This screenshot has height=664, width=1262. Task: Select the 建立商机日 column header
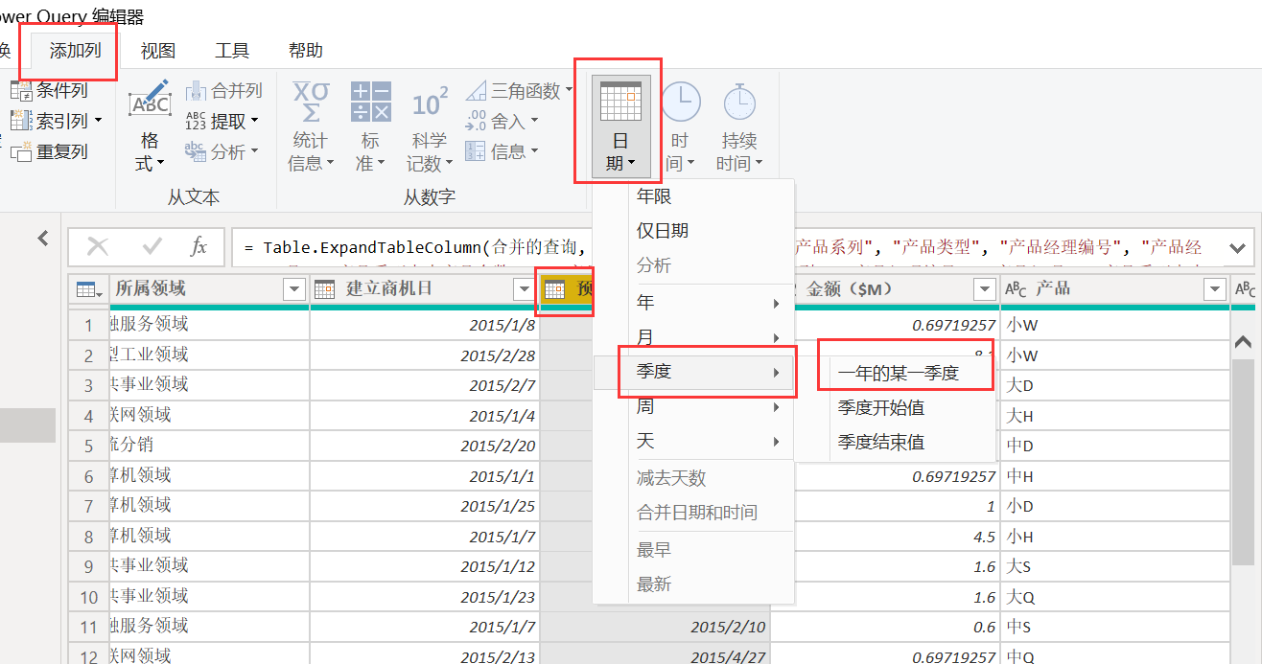(x=425, y=288)
